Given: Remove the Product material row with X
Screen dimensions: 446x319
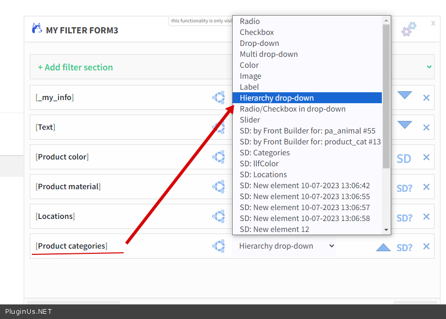Looking at the screenshot, I should [x=426, y=187].
